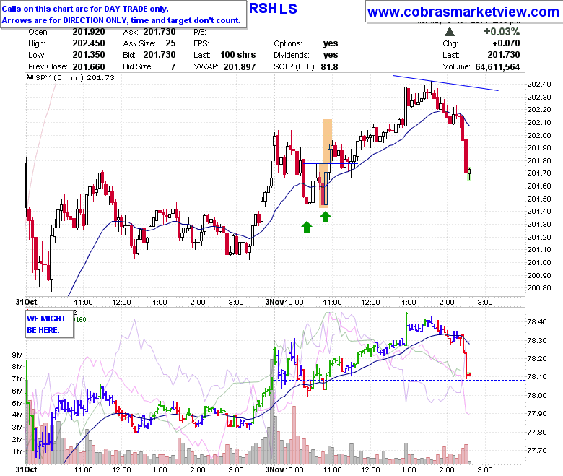Select the Chg value +0.070
This screenshot has width=563, height=476.
(x=506, y=43)
